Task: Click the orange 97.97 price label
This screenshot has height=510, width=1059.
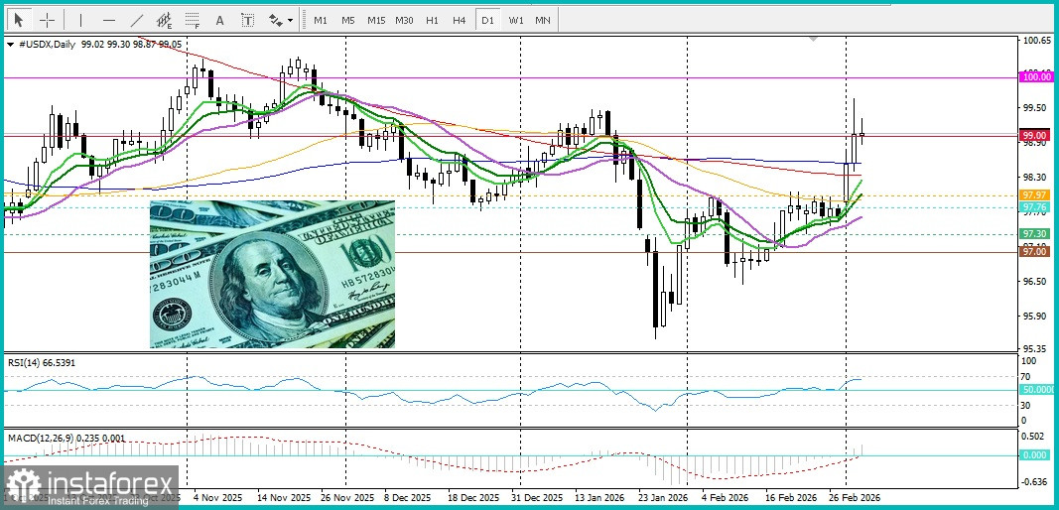Action: [1035, 195]
